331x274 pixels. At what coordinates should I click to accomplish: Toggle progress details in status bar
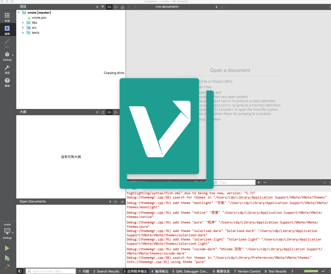pyautogui.click(x=323, y=271)
